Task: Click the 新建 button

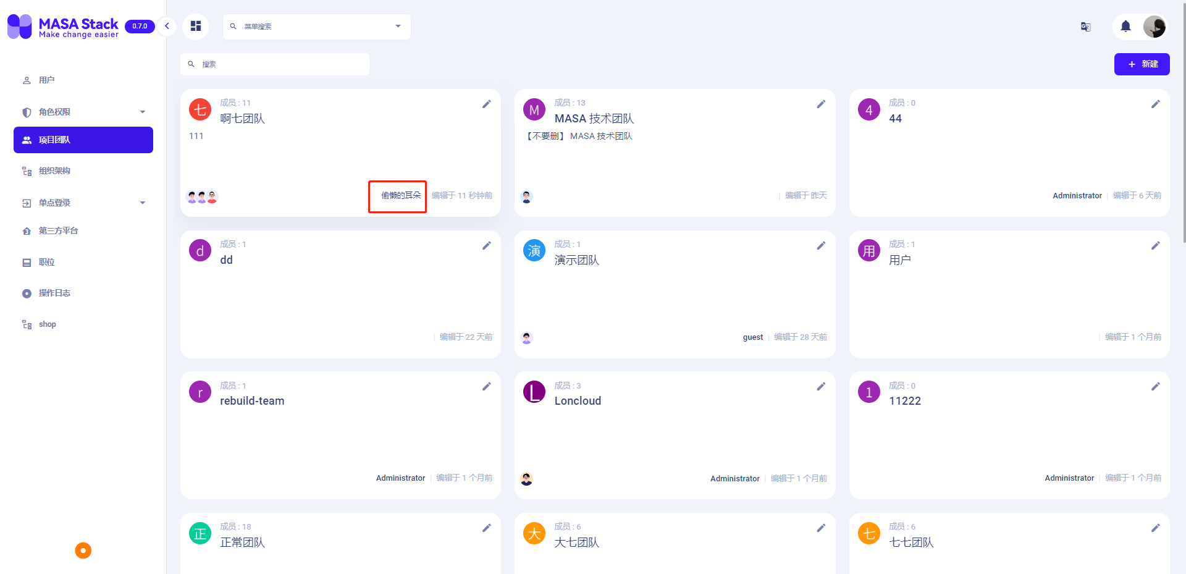Action: (x=1142, y=64)
